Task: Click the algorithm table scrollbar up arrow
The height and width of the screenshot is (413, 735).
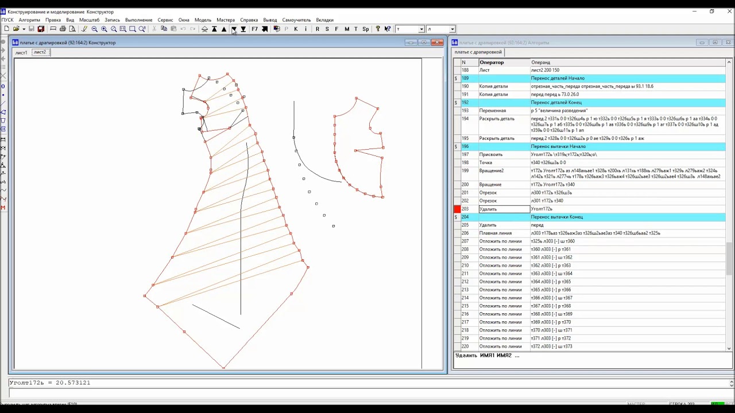Action: pos(729,62)
